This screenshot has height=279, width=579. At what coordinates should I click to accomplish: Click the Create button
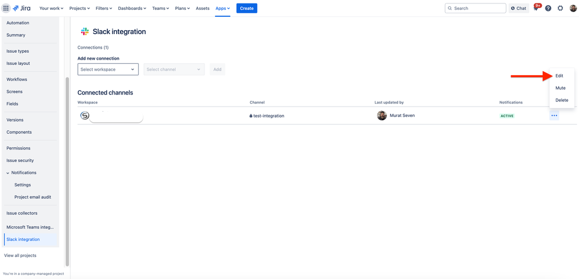pyautogui.click(x=247, y=8)
